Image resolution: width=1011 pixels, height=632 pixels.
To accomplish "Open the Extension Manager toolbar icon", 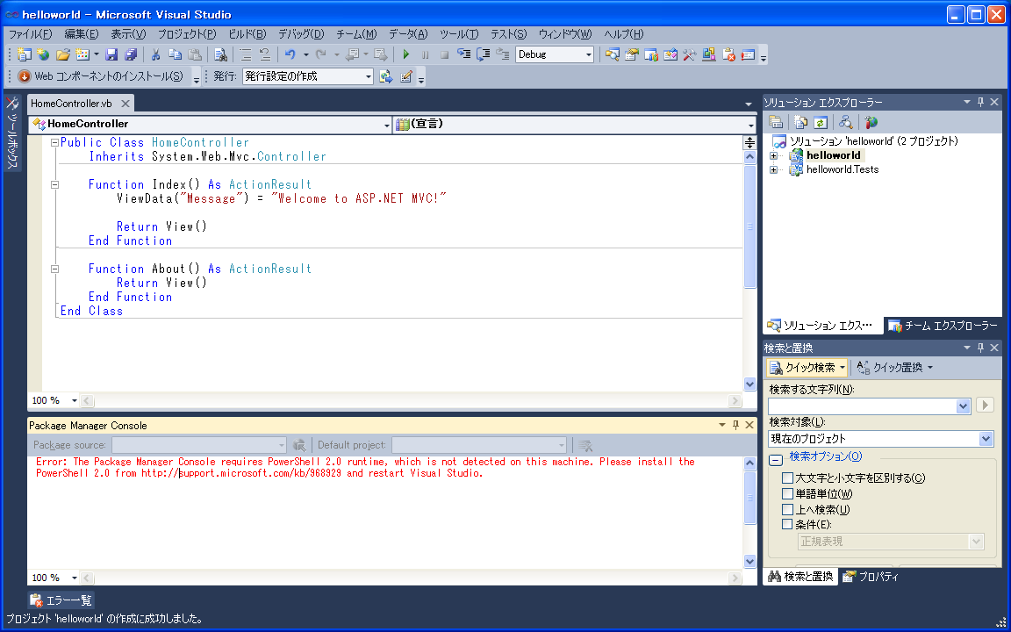I will (x=708, y=54).
